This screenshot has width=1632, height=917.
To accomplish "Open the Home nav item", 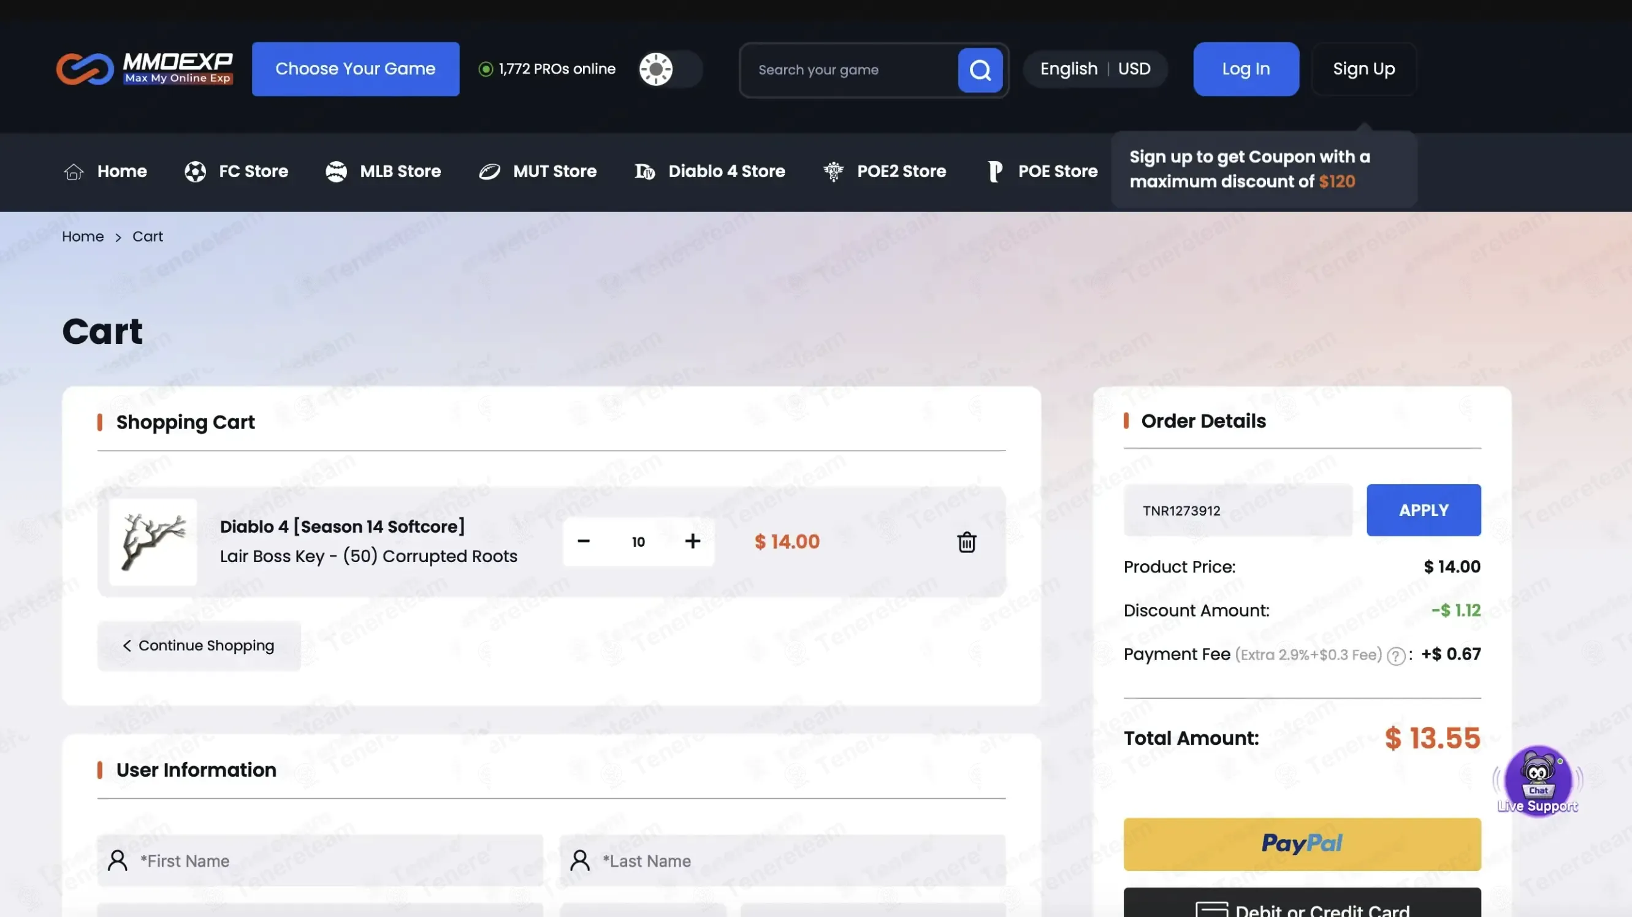I will [x=105, y=171].
